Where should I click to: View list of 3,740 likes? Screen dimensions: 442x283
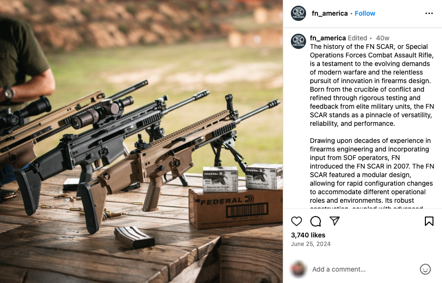pyautogui.click(x=308, y=235)
